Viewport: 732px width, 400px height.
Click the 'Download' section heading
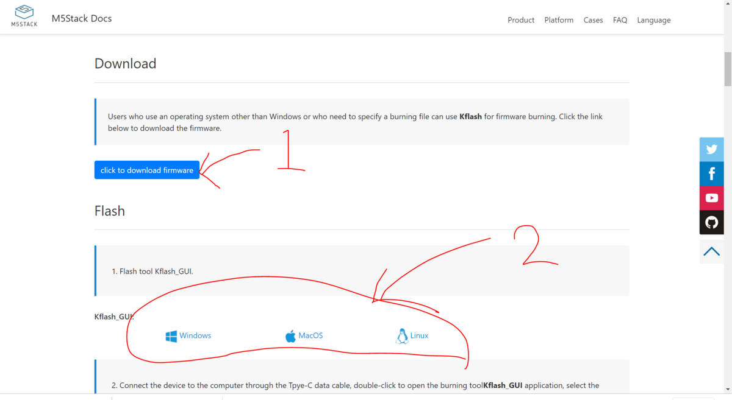[x=125, y=63]
